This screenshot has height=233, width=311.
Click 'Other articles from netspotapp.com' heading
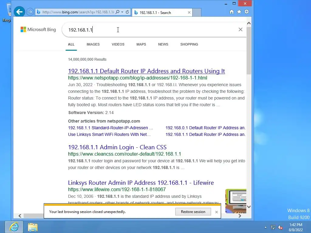coord(104,121)
